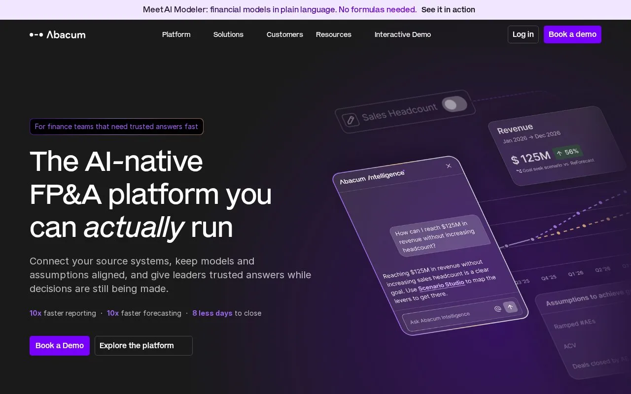Viewport: 631px width, 394px height.
Task: Open the Interactive Demo link
Action: [403, 34]
